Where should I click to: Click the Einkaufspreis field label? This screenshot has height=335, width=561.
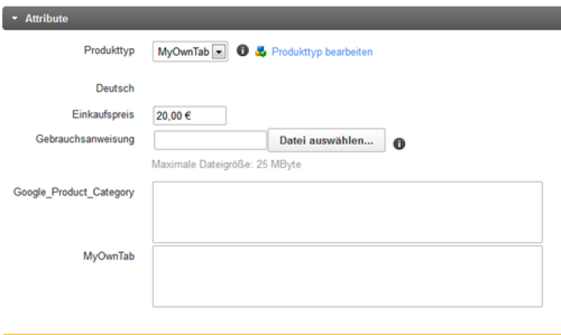tap(103, 114)
